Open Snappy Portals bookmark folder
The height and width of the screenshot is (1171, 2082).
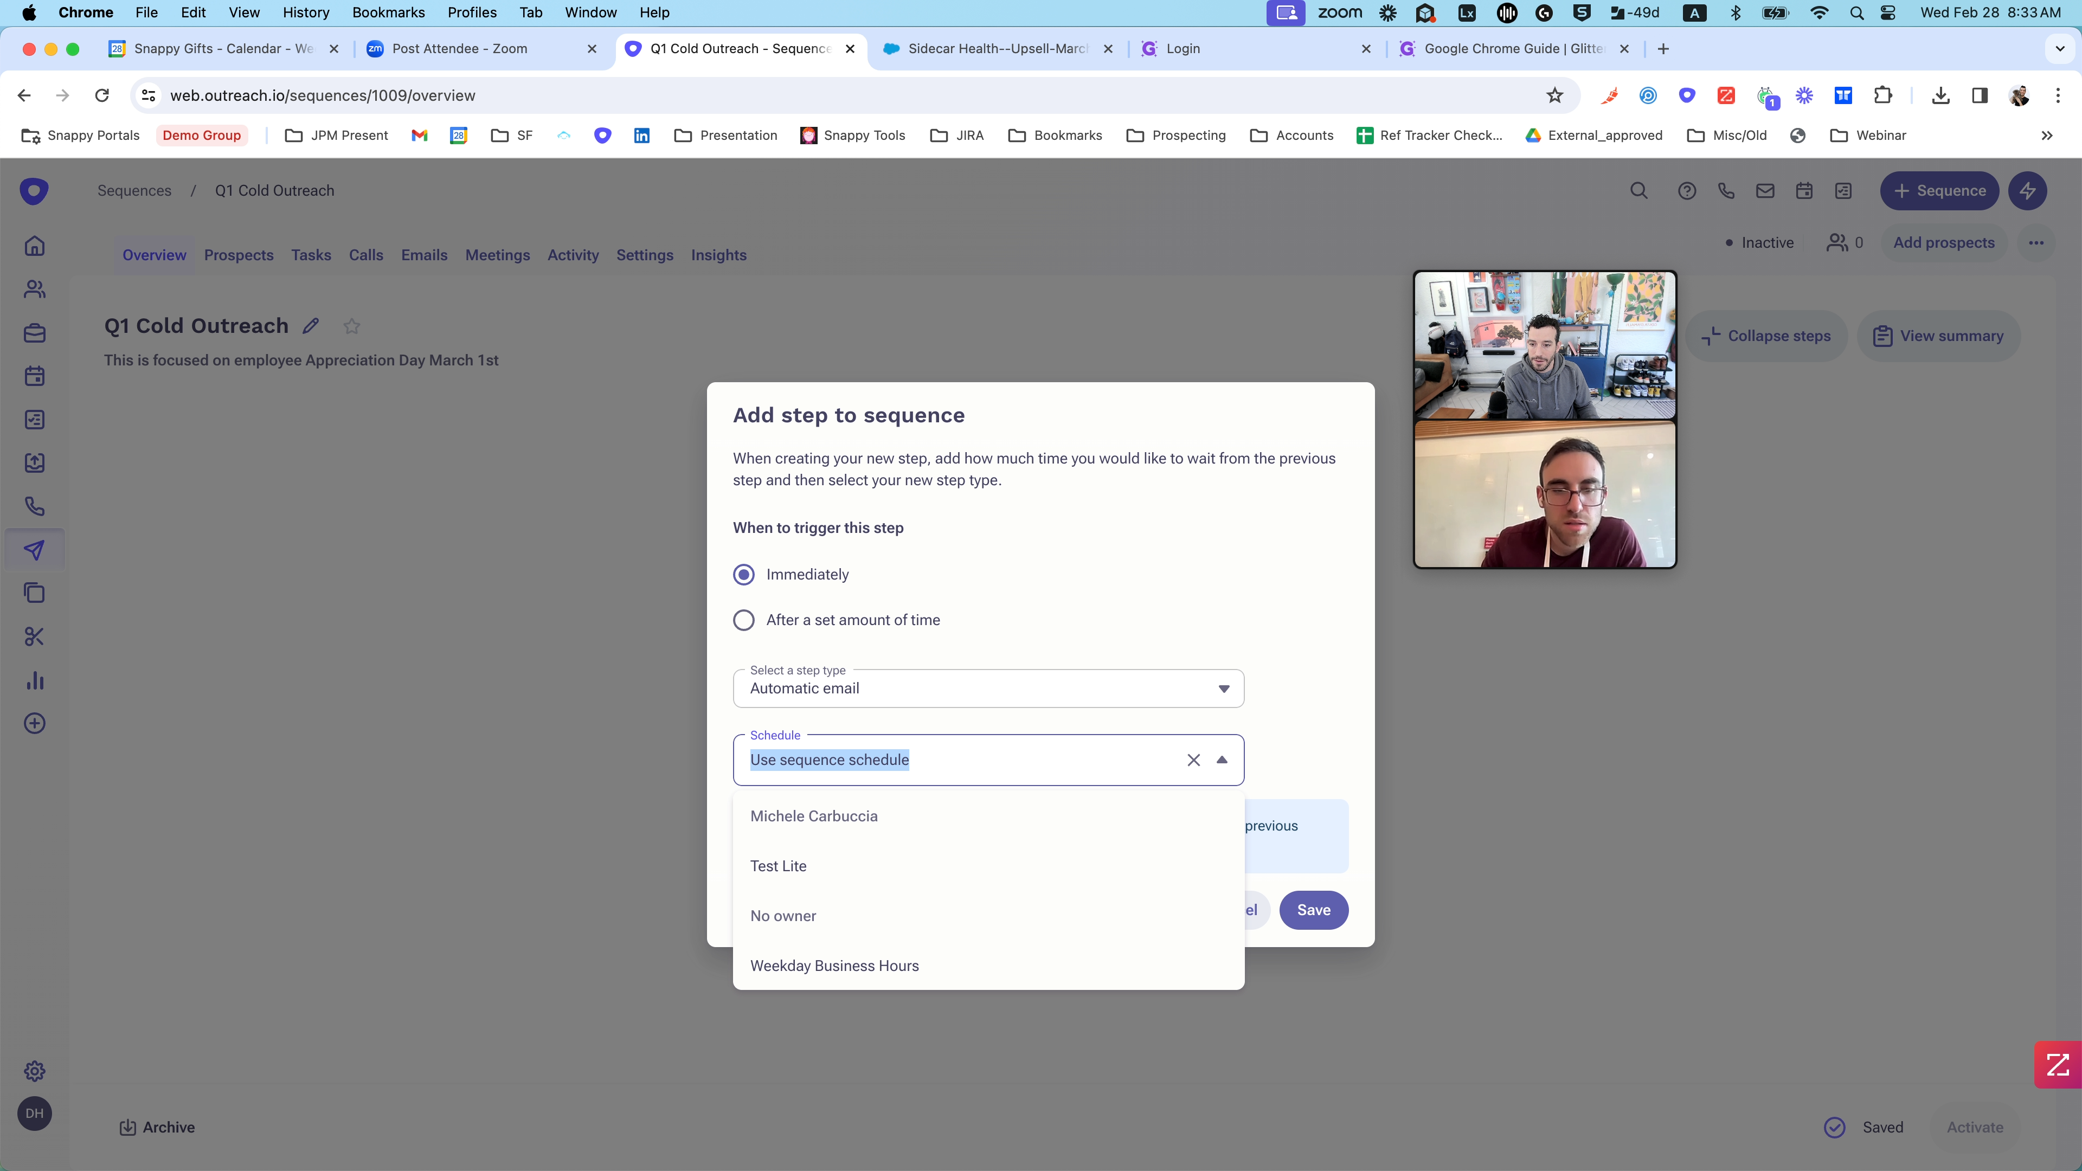click(81, 136)
